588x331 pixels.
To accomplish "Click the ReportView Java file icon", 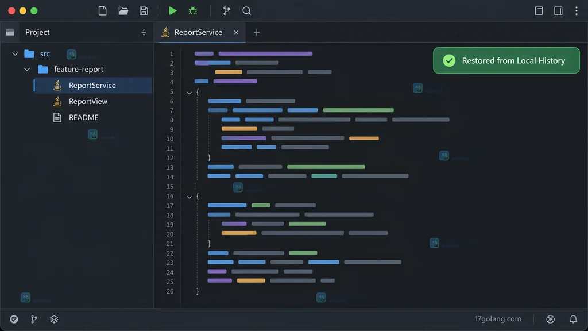I will 57,101.
